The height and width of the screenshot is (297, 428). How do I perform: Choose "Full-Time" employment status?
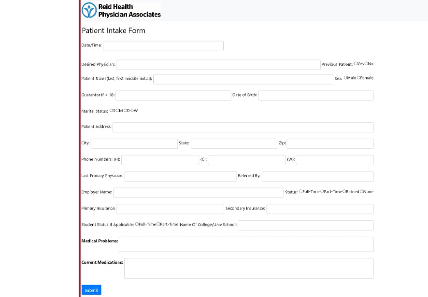click(300, 191)
